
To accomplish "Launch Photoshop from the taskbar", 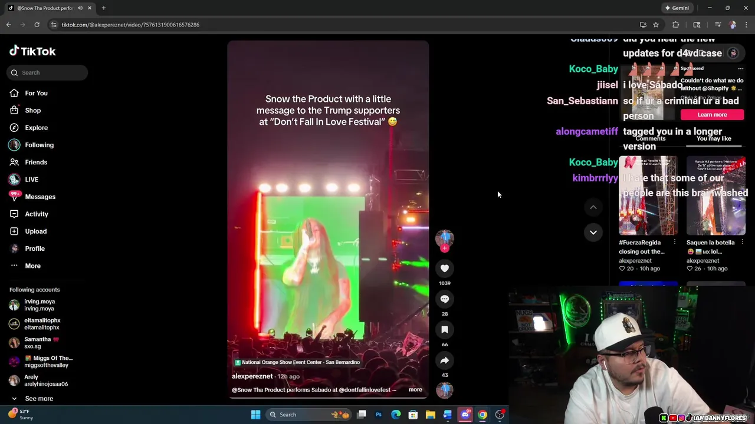I will [x=379, y=415].
